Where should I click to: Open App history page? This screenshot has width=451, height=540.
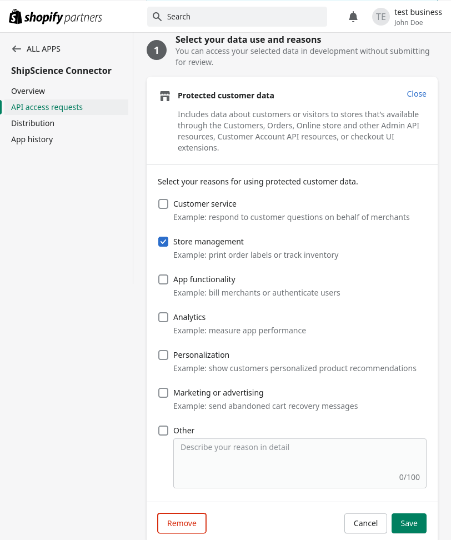click(32, 139)
